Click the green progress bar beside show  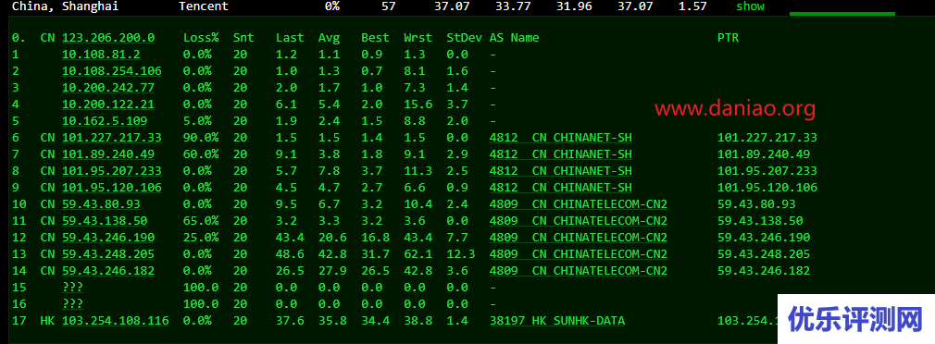(x=842, y=13)
